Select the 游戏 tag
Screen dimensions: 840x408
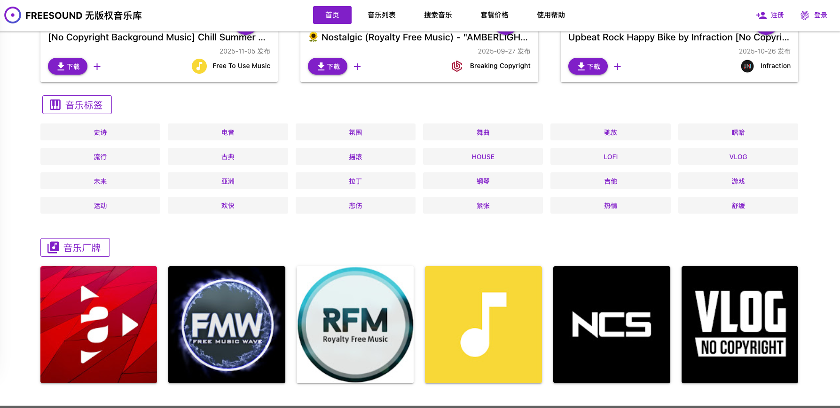[738, 181]
